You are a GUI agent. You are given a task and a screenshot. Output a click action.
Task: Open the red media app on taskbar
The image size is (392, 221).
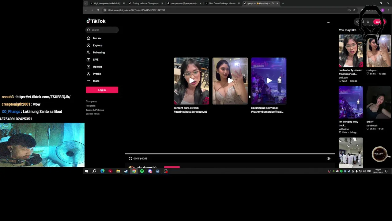point(110,171)
